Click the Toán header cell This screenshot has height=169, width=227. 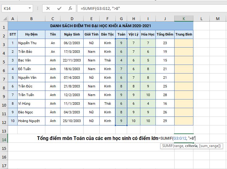[121, 35]
